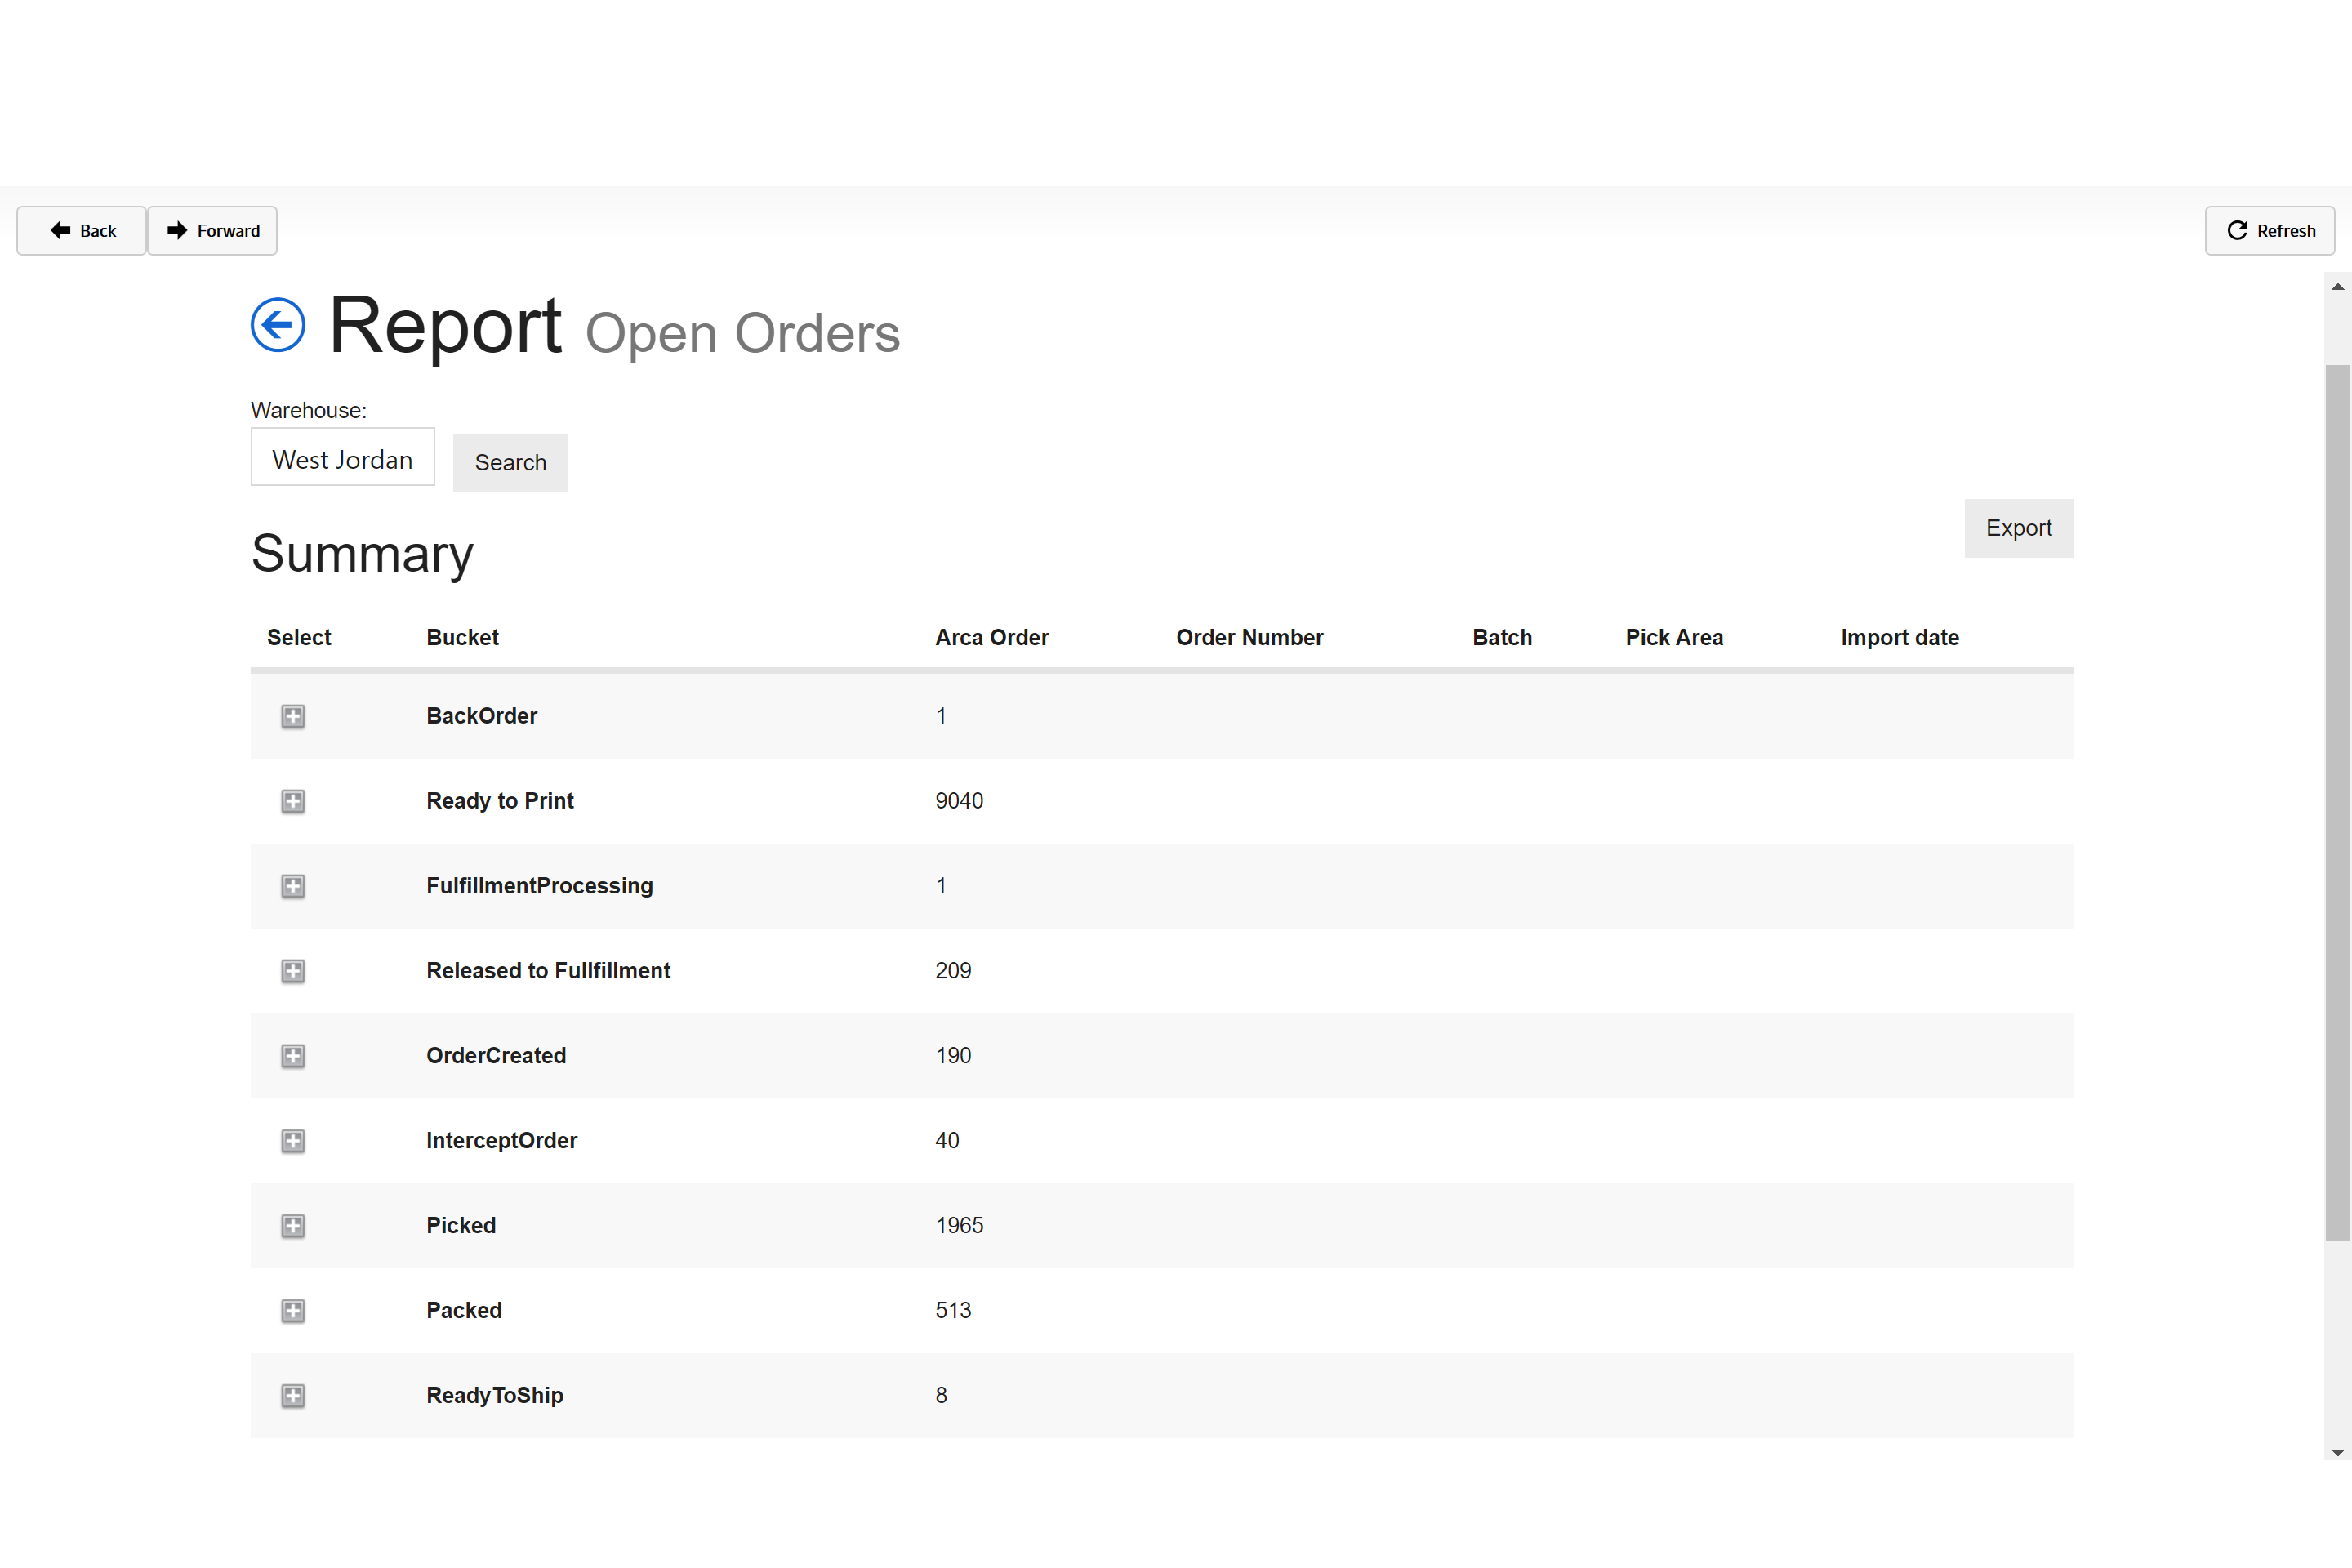Click the scrollbar down arrow
This screenshot has width=2352, height=1568.
[2337, 1452]
